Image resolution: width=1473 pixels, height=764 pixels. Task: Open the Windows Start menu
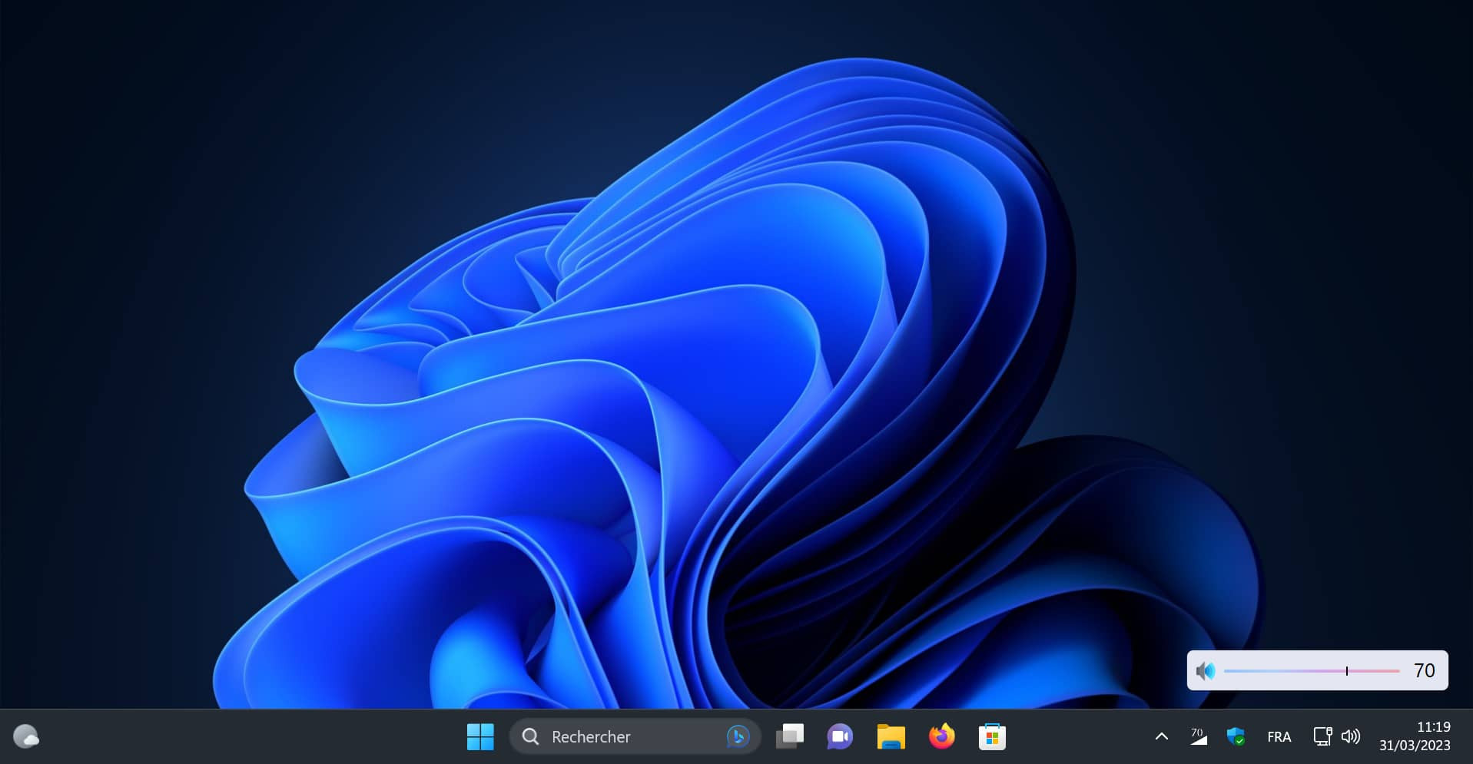(x=480, y=736)
